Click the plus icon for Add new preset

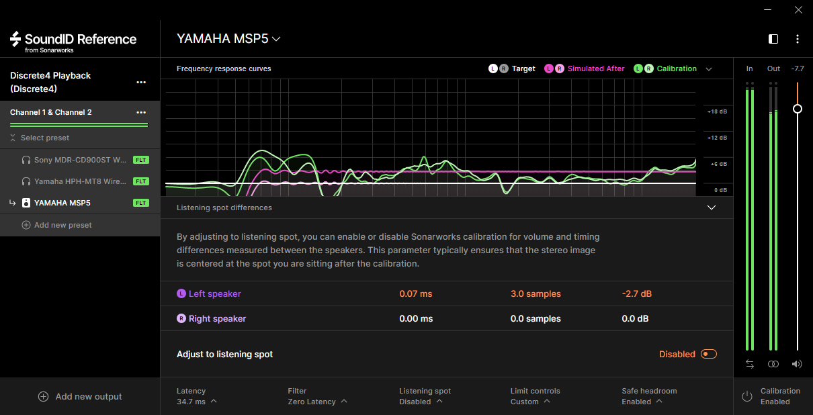point(26,225)
